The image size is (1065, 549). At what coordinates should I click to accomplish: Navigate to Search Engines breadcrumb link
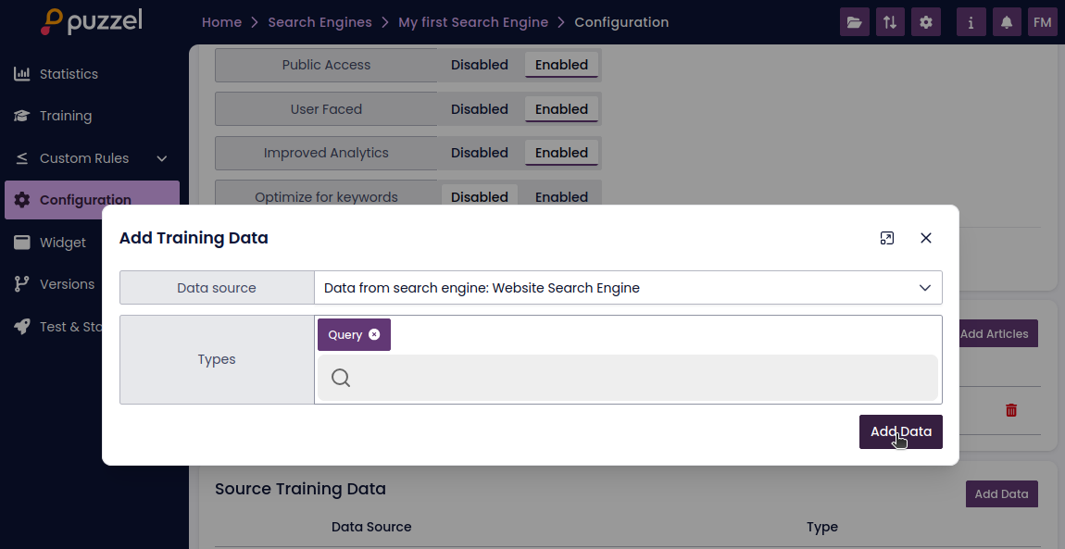319,22
